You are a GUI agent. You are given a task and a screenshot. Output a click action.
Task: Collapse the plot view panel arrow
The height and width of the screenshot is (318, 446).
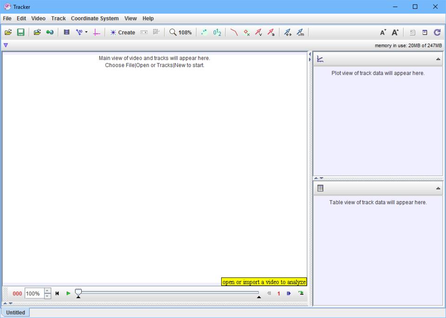[438, 59]
